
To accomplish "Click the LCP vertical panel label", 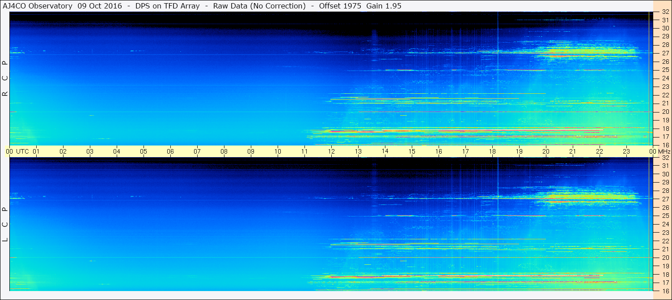I will 5,225.
